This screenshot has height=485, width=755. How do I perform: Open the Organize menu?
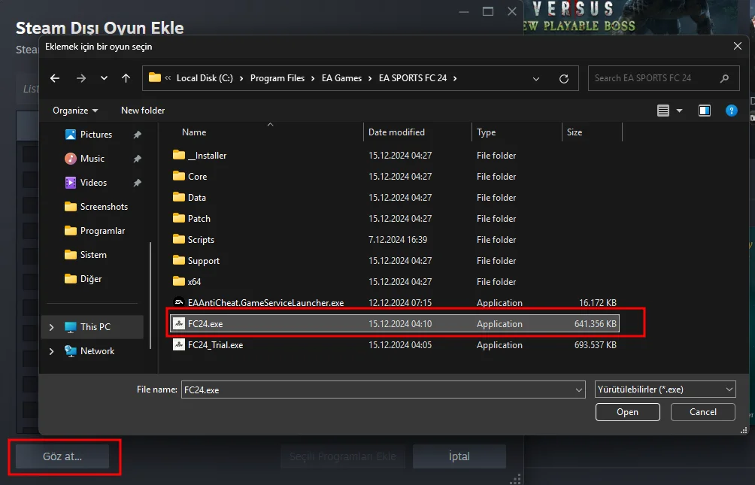click(x=75, y=111)
